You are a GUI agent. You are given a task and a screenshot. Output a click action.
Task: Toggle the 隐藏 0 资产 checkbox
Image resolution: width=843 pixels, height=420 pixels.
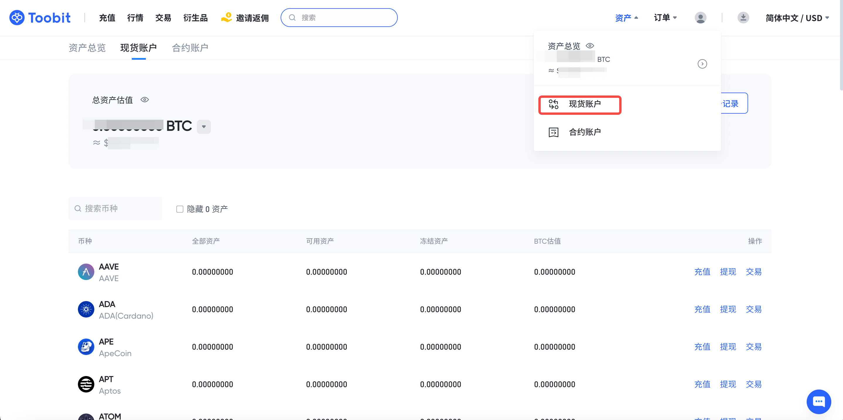click(x=180, y=209)
